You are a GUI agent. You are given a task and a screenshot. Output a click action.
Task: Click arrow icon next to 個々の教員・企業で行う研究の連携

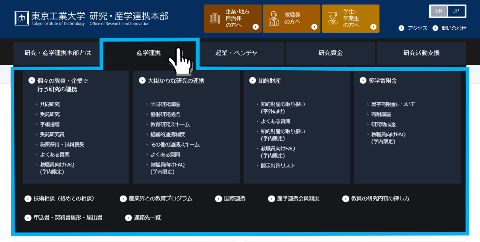point(32,80)
